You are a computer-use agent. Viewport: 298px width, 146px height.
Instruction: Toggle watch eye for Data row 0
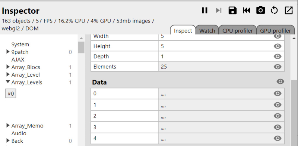278,93
